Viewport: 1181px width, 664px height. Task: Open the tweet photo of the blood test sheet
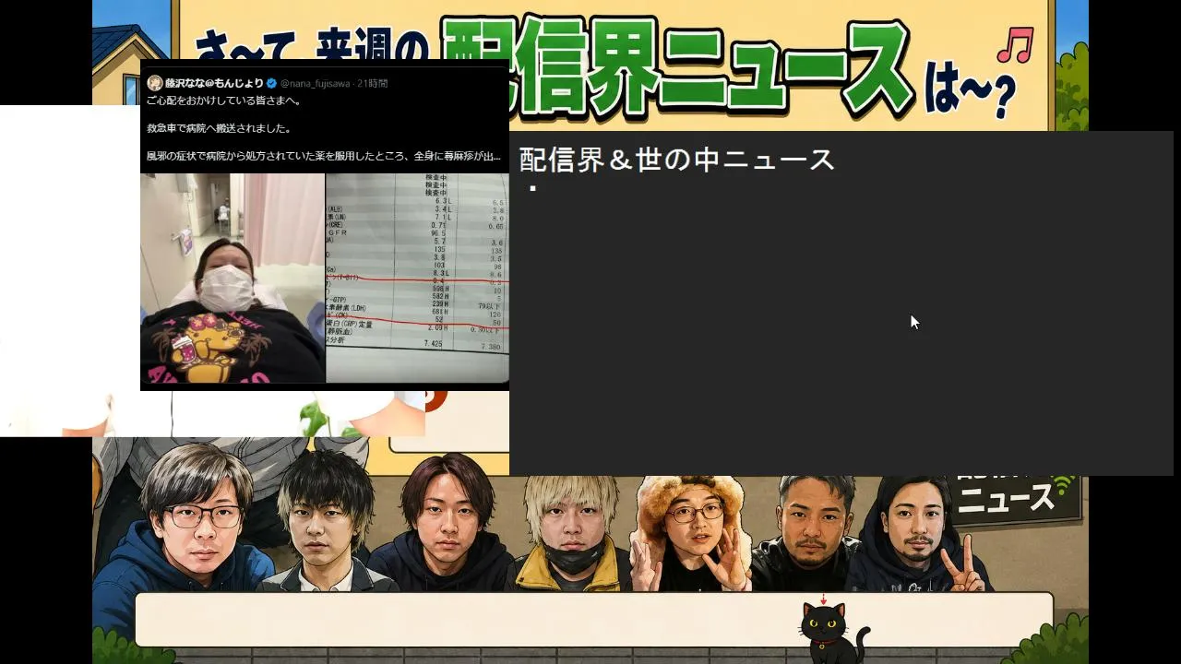[x=417, y=278]
